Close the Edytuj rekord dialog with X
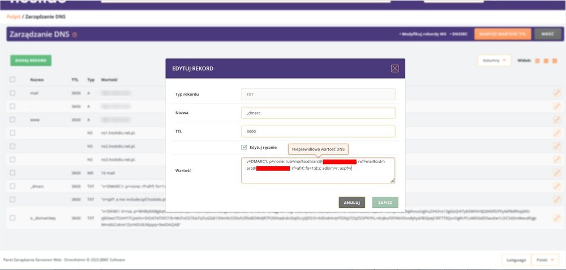 [x=395, y=68]
